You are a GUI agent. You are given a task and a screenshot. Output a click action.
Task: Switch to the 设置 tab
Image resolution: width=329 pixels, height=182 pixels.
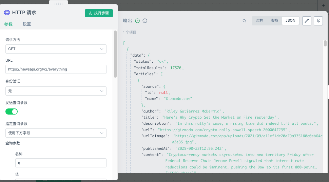(27, 24)
